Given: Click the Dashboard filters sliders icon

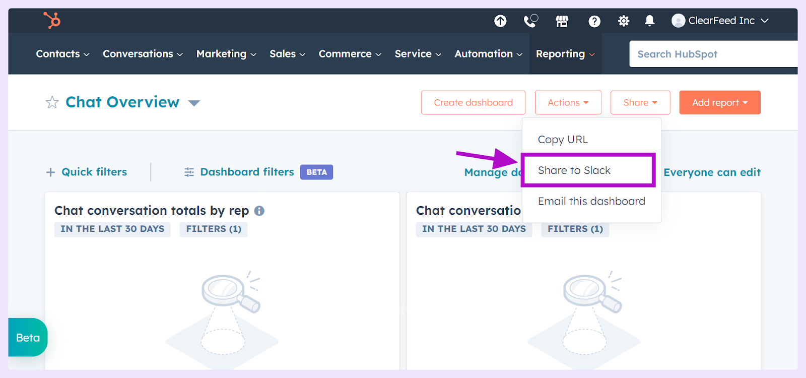Looking at the screenshot, I should point(189,172).
